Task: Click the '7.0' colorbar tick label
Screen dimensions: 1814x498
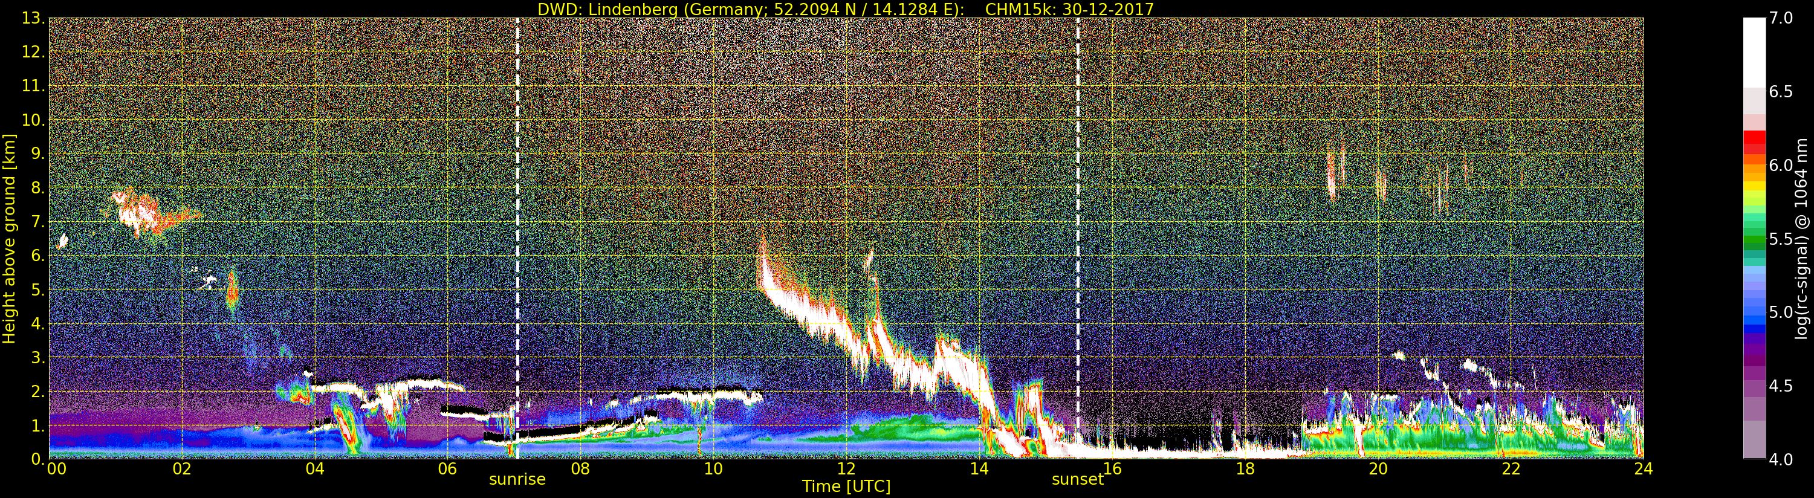Action: [1780, 18]
